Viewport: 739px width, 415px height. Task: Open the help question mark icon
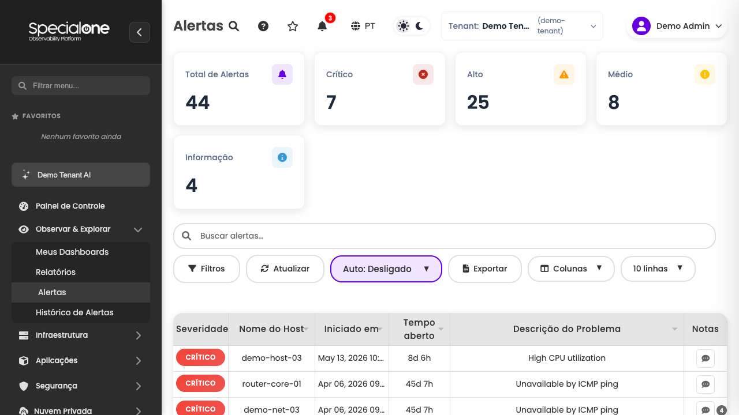pyautogui.click(x=263, y=26)
